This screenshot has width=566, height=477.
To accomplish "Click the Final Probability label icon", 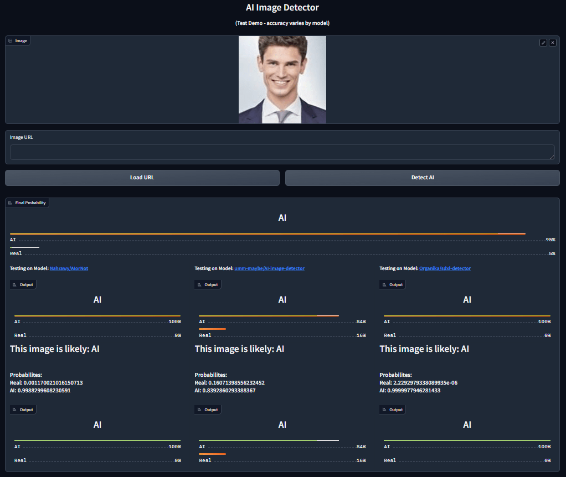I will click(x=11, y=203).
